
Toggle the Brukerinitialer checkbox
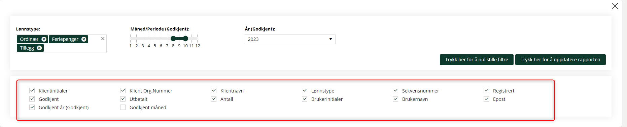(x=305, y=99)
